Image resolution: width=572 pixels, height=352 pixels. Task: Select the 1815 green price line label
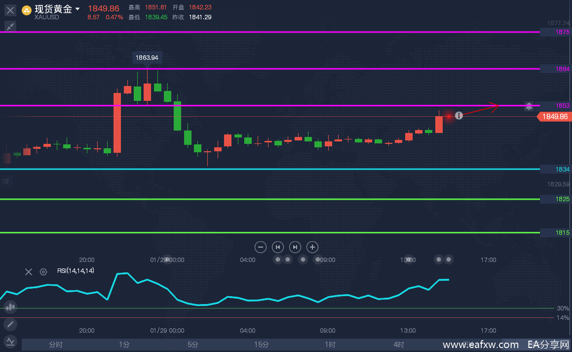[x=556, y=233]
